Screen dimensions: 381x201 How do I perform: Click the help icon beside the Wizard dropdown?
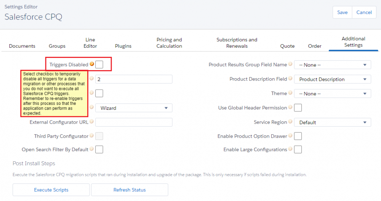[x=91, y=107]
